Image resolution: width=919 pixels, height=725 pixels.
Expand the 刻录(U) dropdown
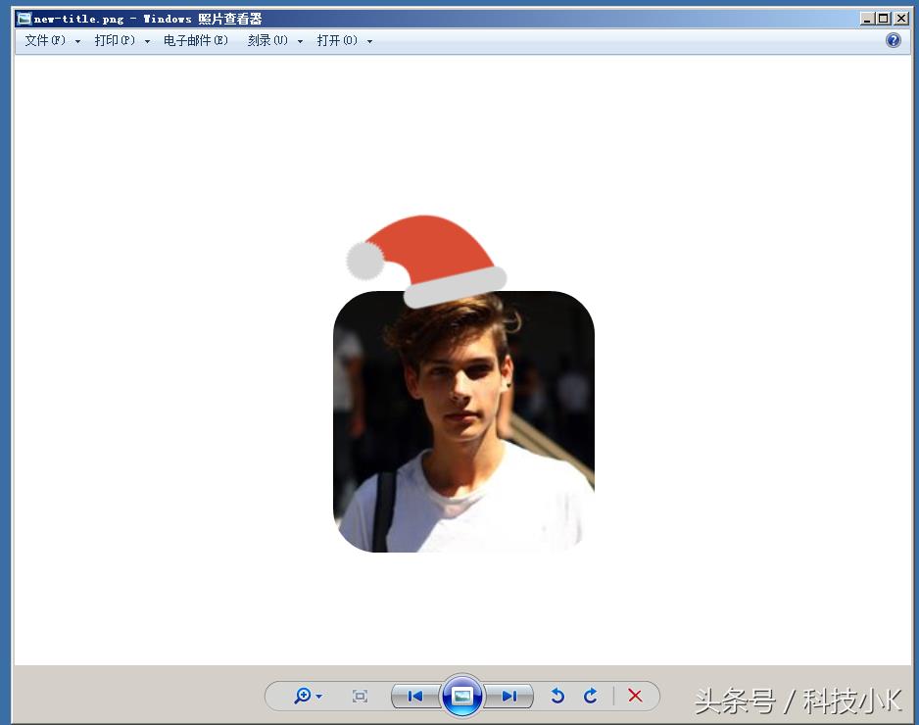coord(274,41)
